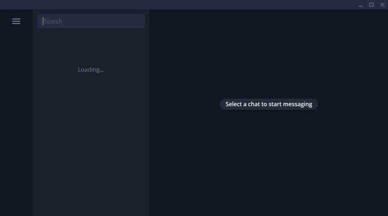This screenshot has height=216, width=388.
Task: Place cursor in the chat Search box
Action: (x=91, y=21)
